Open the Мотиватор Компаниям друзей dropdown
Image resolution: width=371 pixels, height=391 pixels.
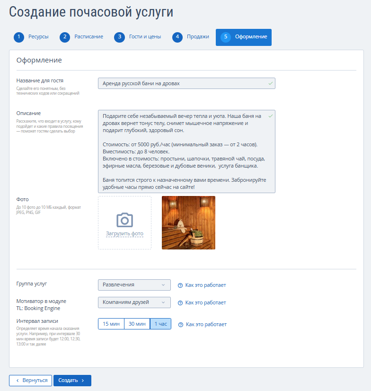coord(134,302)
